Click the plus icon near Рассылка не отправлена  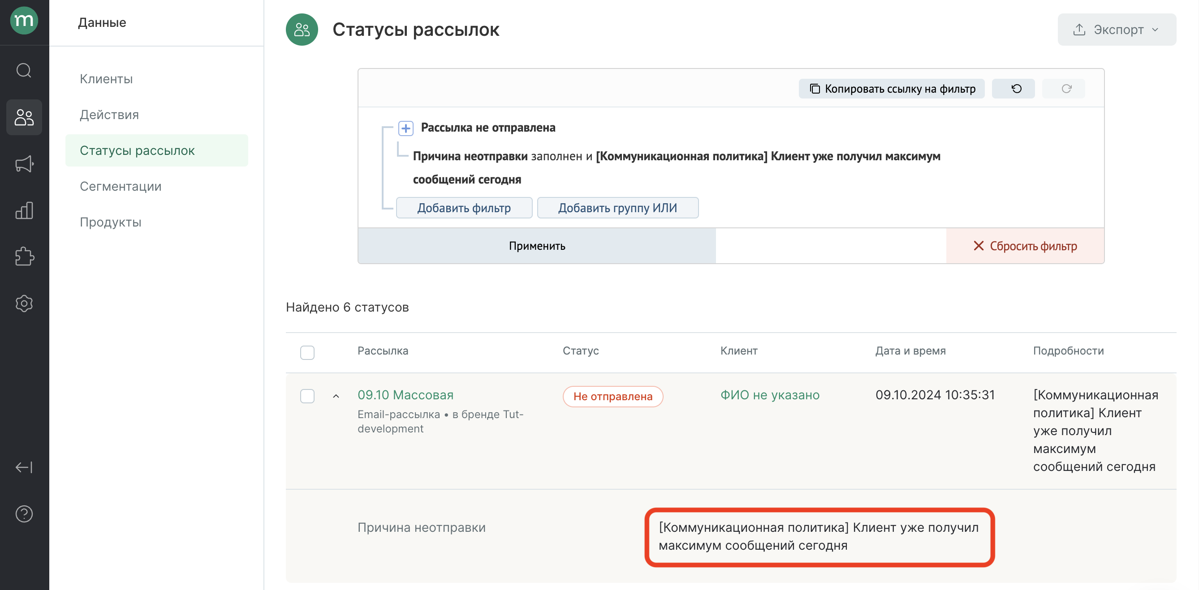pos(406,128)
